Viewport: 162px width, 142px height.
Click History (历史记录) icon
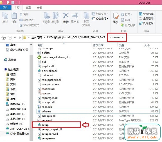tap(123, 25)
